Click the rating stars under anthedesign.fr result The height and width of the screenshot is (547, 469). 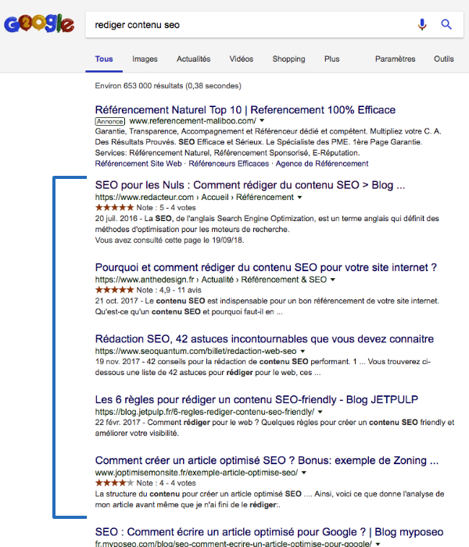click(x=114, y=290)
